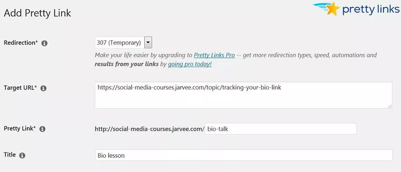
Task: Open the Pretty Links Pro link
Action: click(214, 55)
